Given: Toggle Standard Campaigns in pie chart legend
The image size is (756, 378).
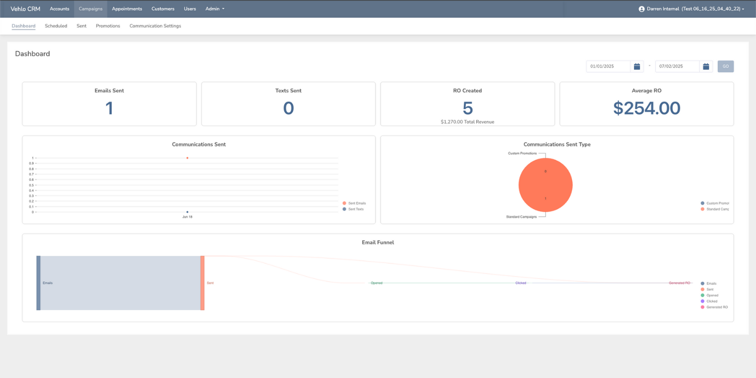Looking at the screenshot, I should coord(704,209).
